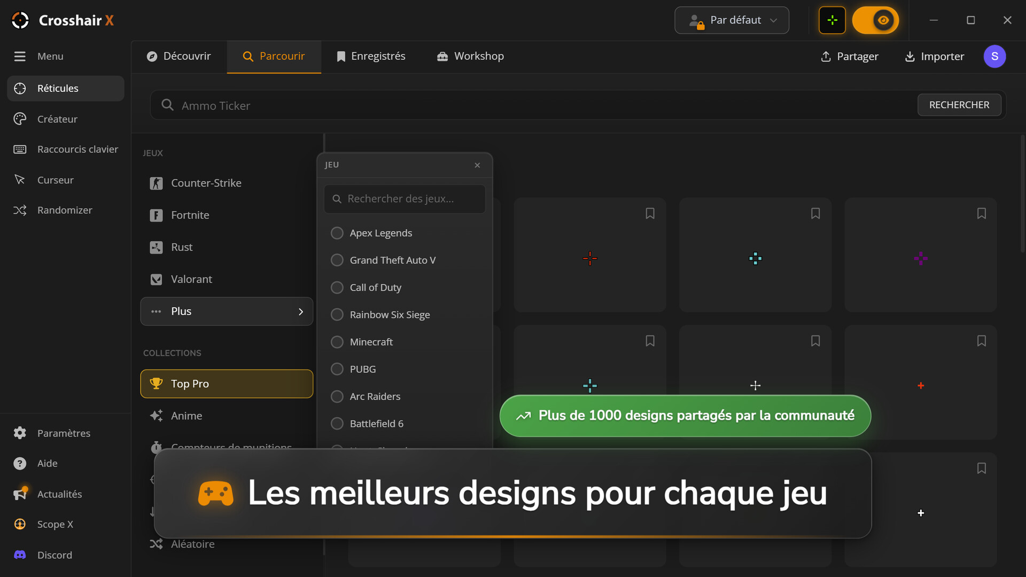Viewport: 1026px width, 577px height.
Task: Select Rainbow Six Siege radio button
Action: click(x=337, y=315)
